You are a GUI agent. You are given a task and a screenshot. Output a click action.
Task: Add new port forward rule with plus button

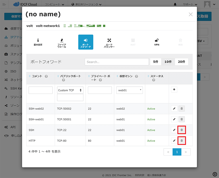pyautogui.click(x=174, y=89)
